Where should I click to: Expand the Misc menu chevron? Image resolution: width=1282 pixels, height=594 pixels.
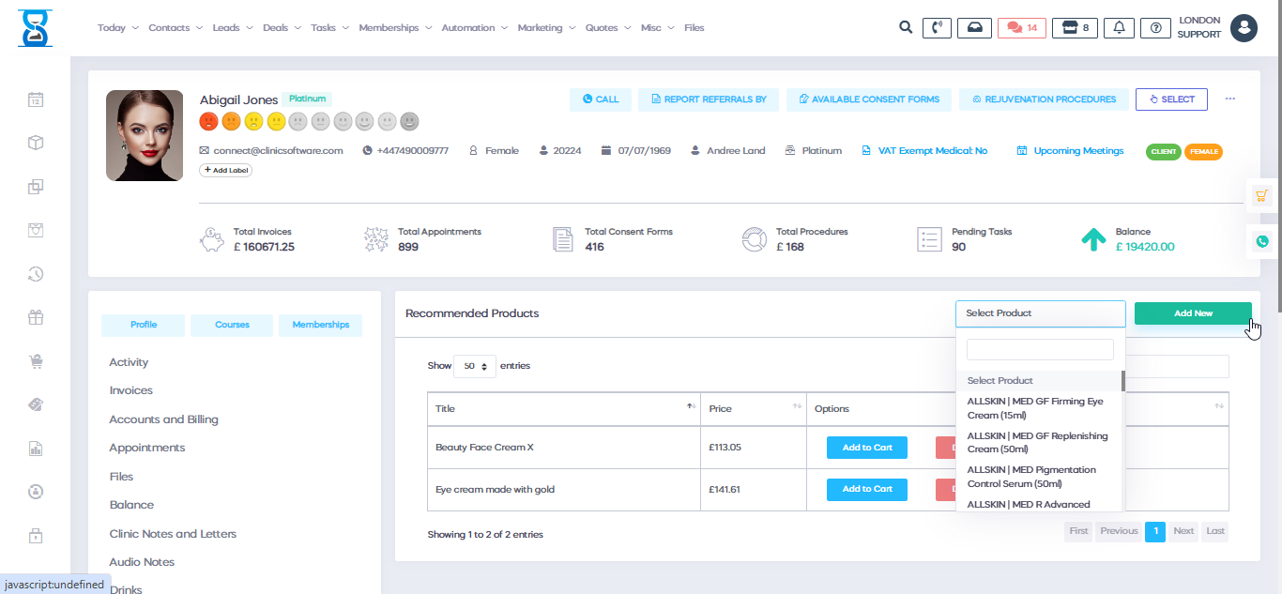(672, 28)
